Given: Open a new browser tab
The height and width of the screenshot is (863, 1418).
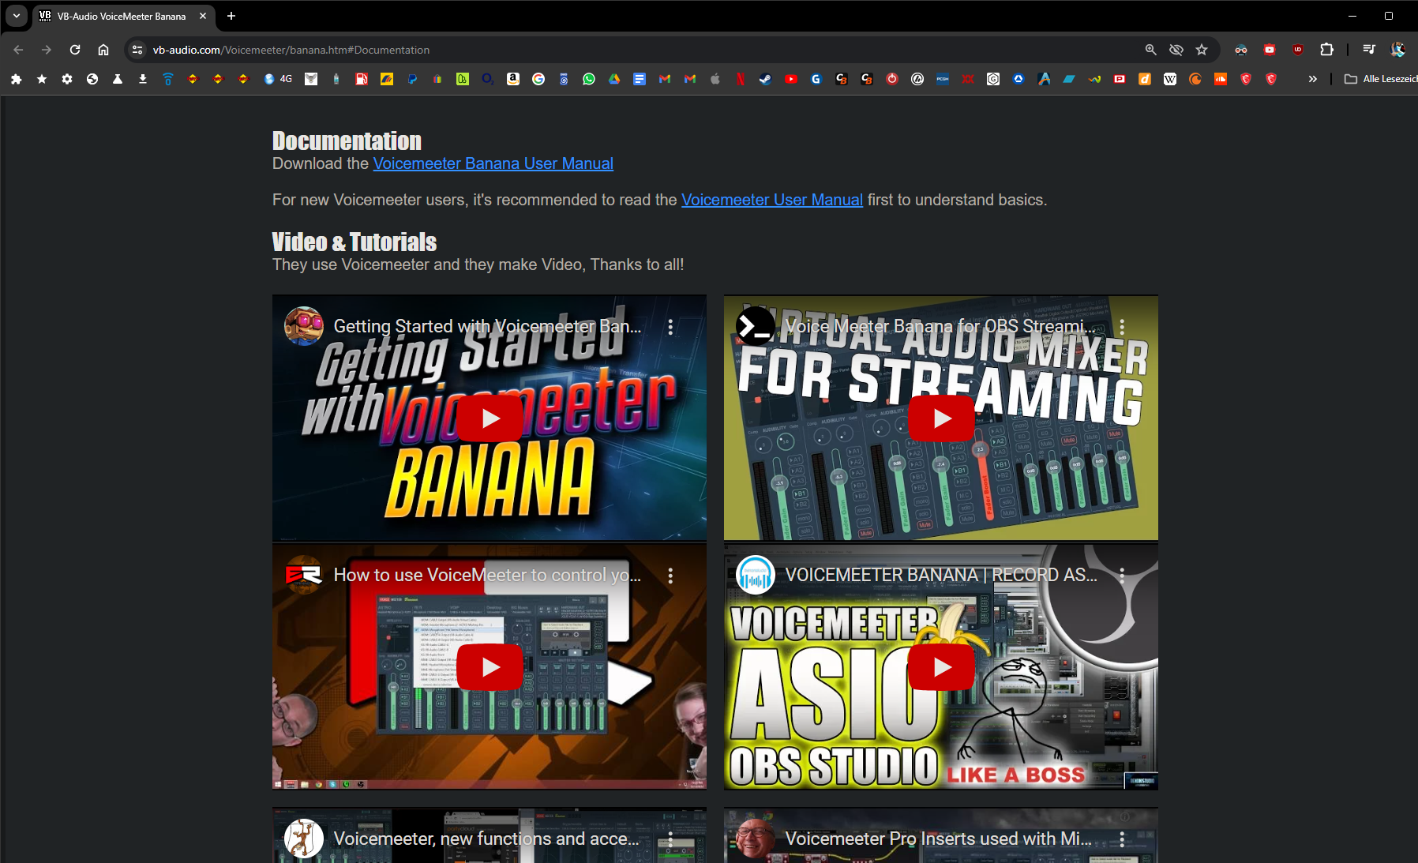Looking at the screenshot, I should tap(231, 16).
